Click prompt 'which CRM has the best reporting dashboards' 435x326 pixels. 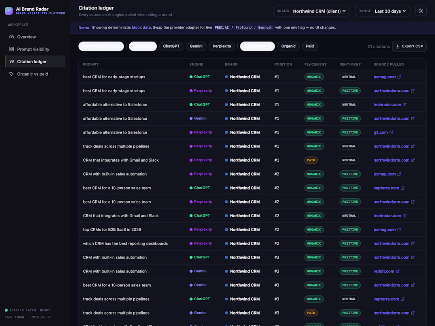click(x=125, y=243)
